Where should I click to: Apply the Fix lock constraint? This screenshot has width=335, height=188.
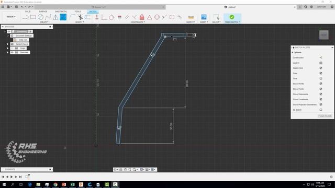[142, 17]
